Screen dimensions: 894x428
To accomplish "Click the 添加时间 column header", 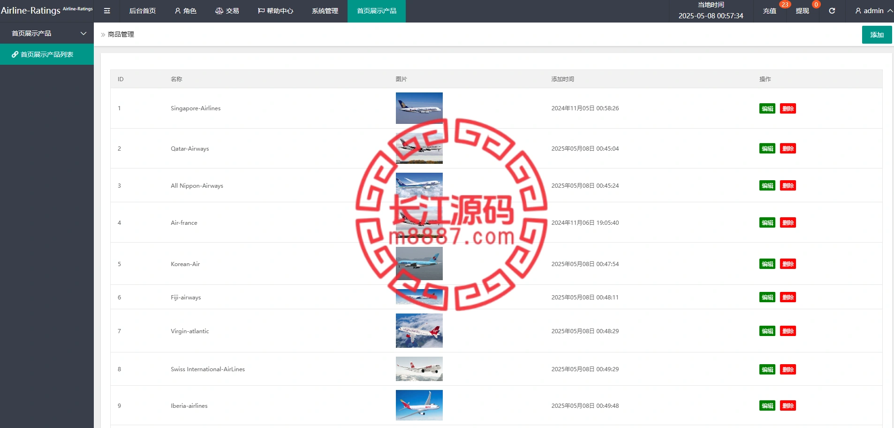I will (562, 79).
